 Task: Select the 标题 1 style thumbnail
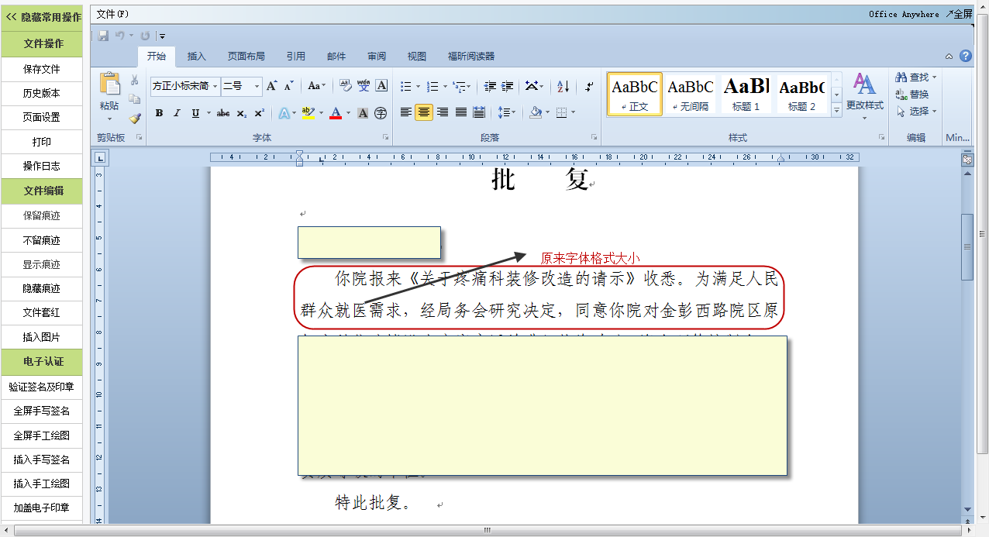(x=746, y=94)
